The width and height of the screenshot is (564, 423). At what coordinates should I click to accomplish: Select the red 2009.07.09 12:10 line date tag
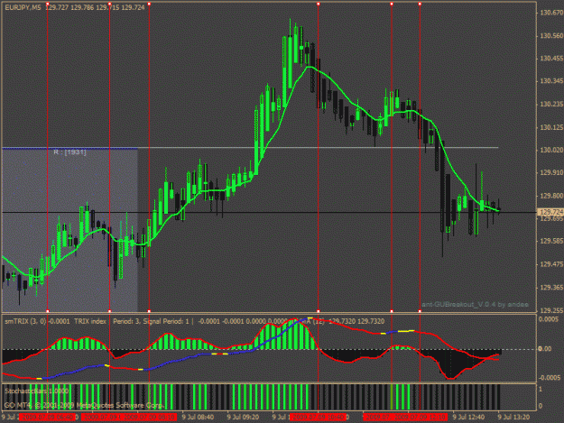[421, 418]
